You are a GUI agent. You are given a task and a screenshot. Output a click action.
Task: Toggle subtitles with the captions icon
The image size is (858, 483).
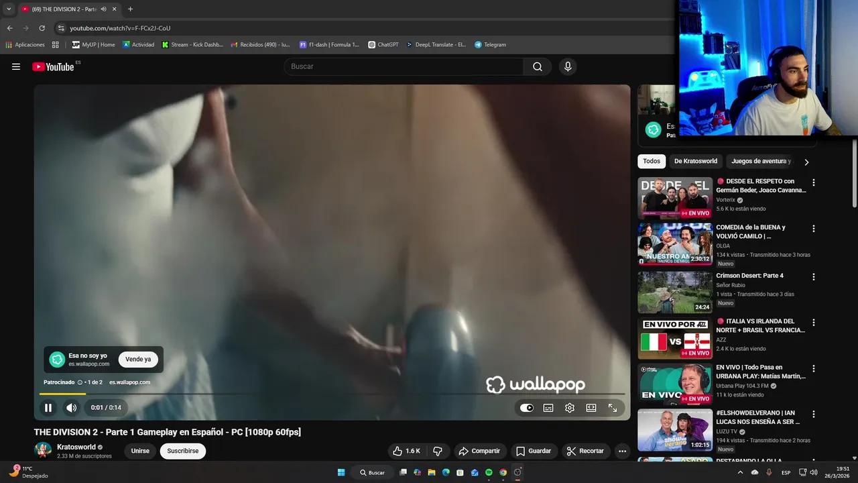548,408
